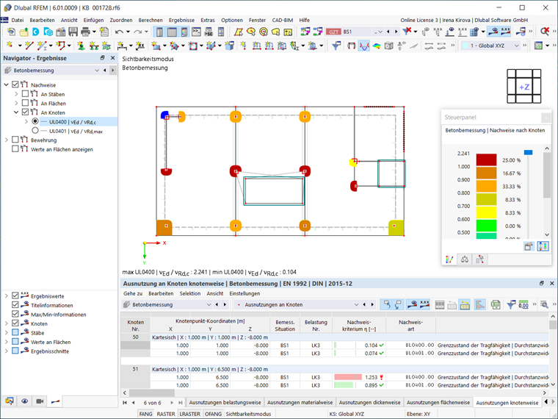The width and height of the screenshot is (558, 419).
Task: Click the new dimension tool icon
Action: (122, 46)
